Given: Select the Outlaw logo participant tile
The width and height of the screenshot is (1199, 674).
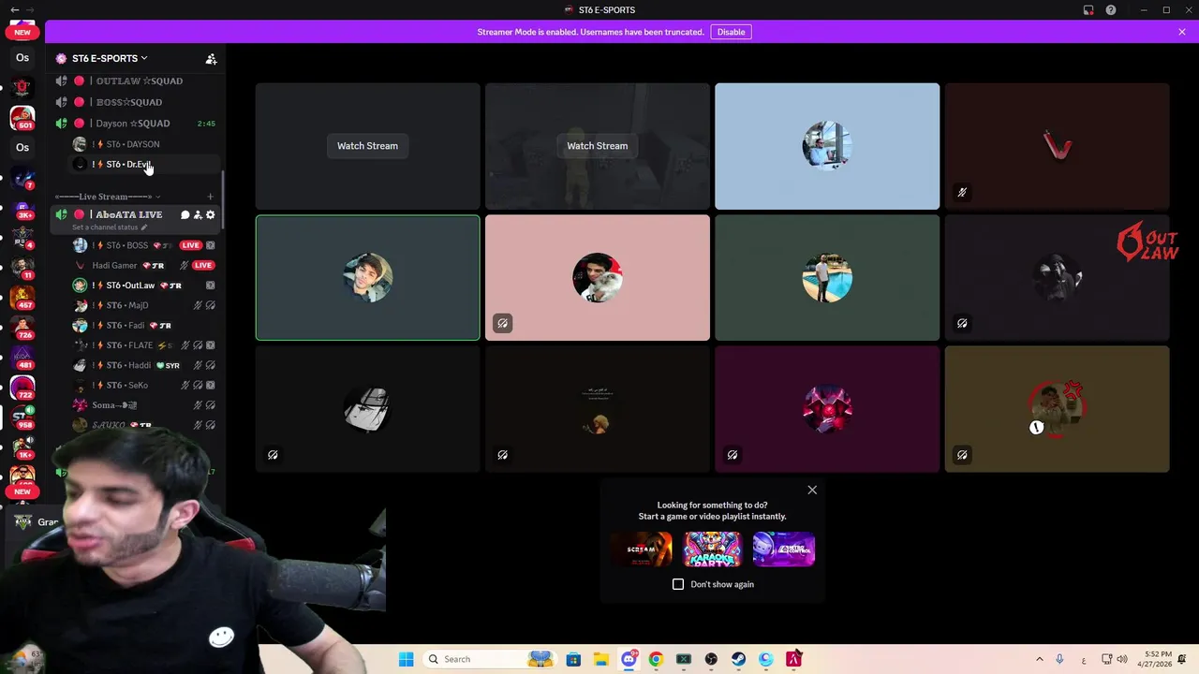Looking at the screenshot, I should (1057, 278).
